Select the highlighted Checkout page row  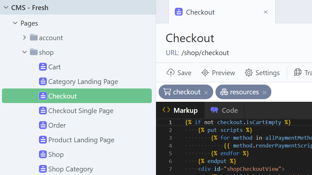[77, 96]
